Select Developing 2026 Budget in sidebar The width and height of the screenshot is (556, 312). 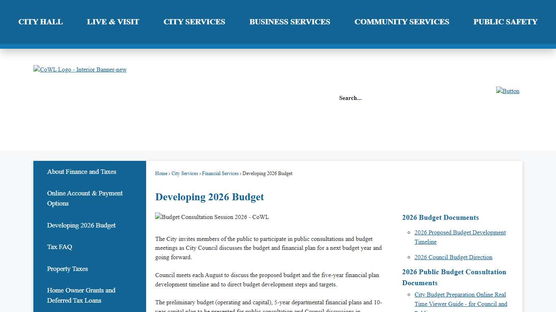tap(81, 225)
